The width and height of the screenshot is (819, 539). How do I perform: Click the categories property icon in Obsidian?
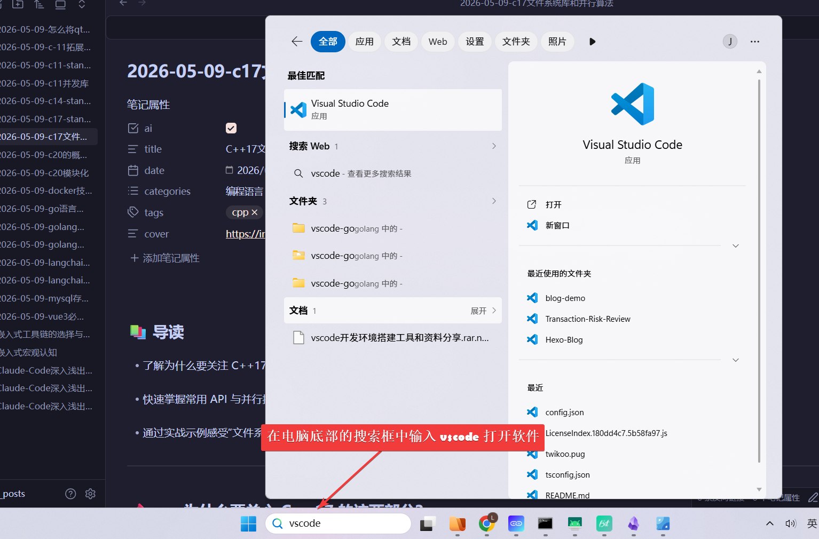[x=133, y=191]
